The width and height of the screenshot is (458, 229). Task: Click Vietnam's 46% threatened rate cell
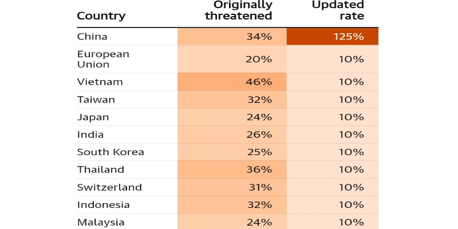tap(232, 82)
